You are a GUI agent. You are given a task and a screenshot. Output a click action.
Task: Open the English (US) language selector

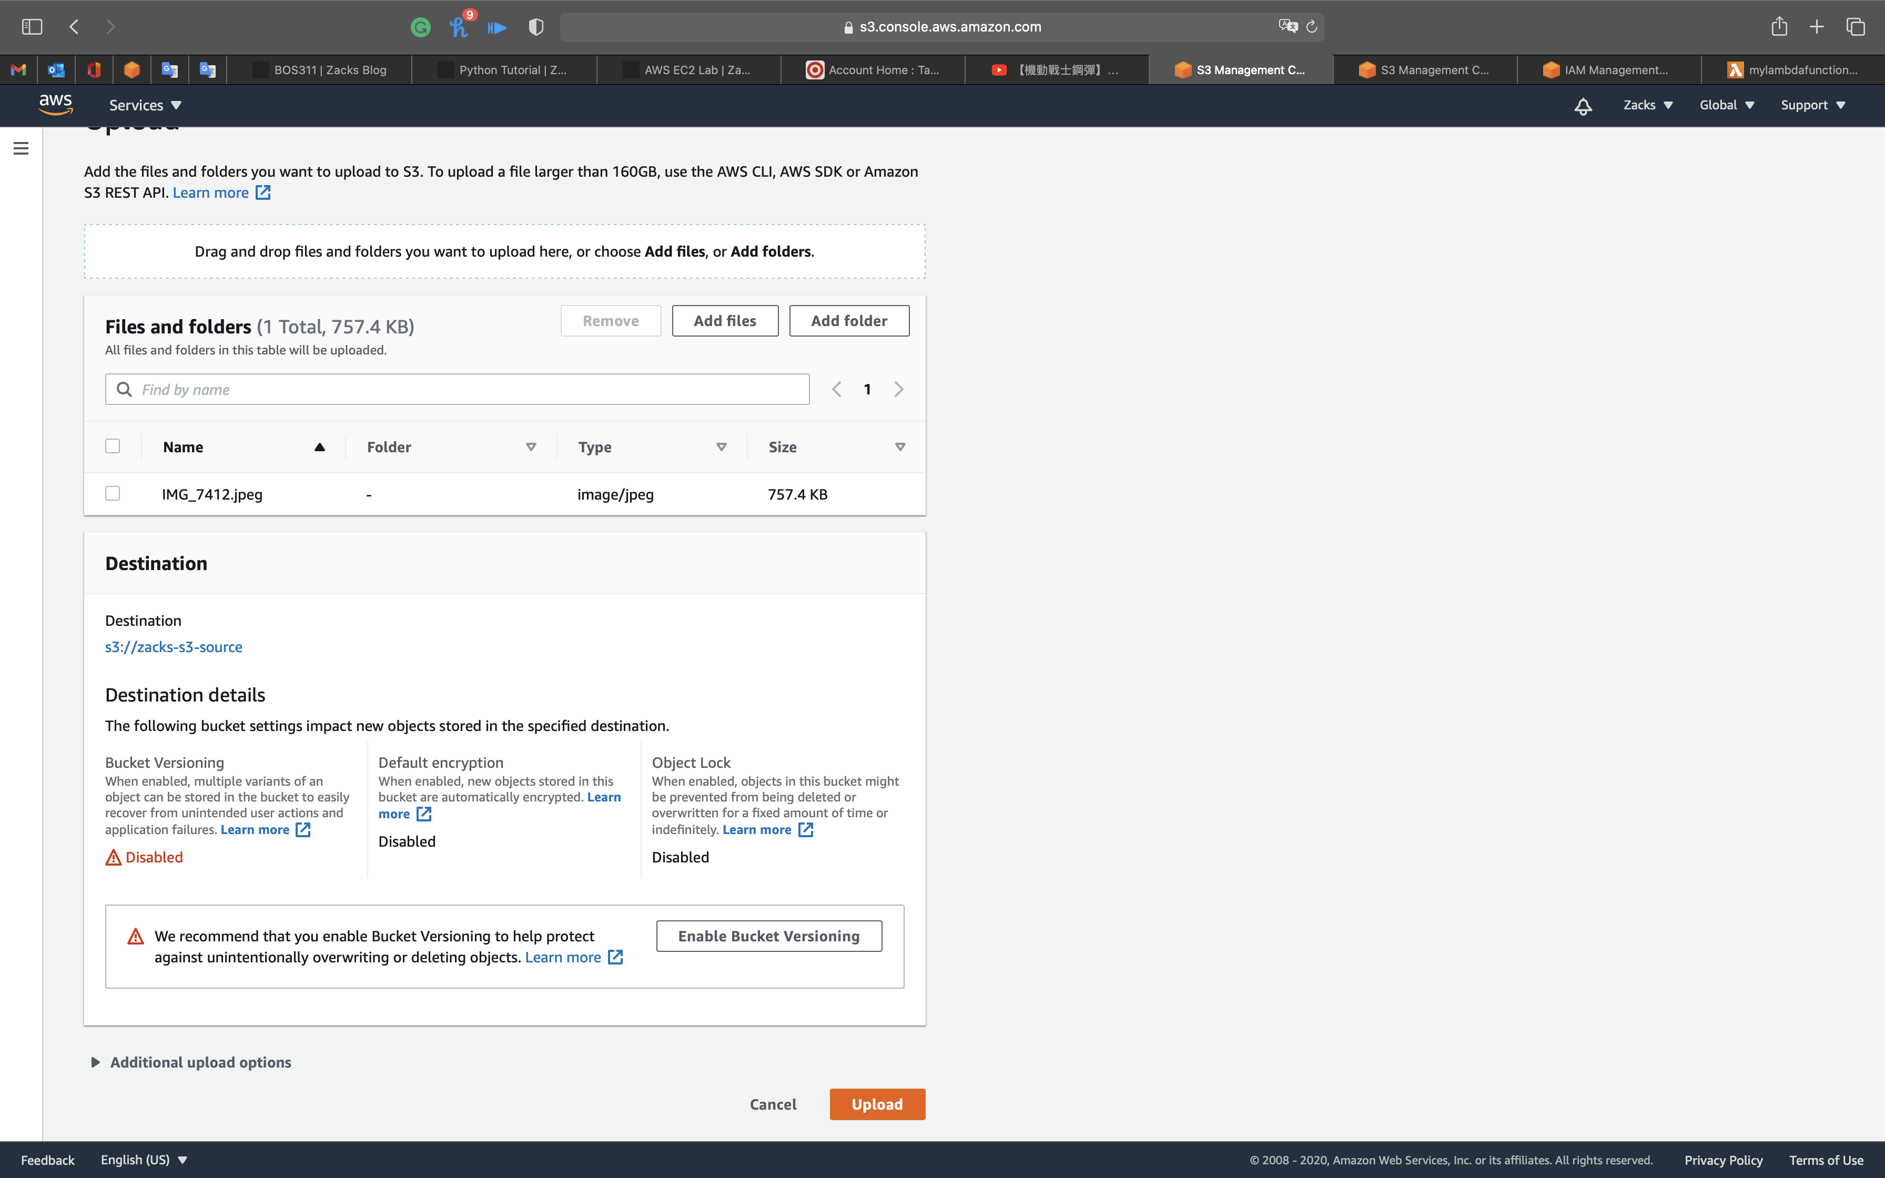point(144,1160)
